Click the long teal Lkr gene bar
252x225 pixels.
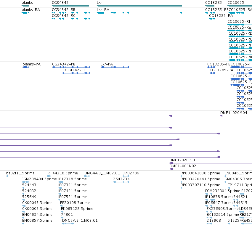click(139, 6)
